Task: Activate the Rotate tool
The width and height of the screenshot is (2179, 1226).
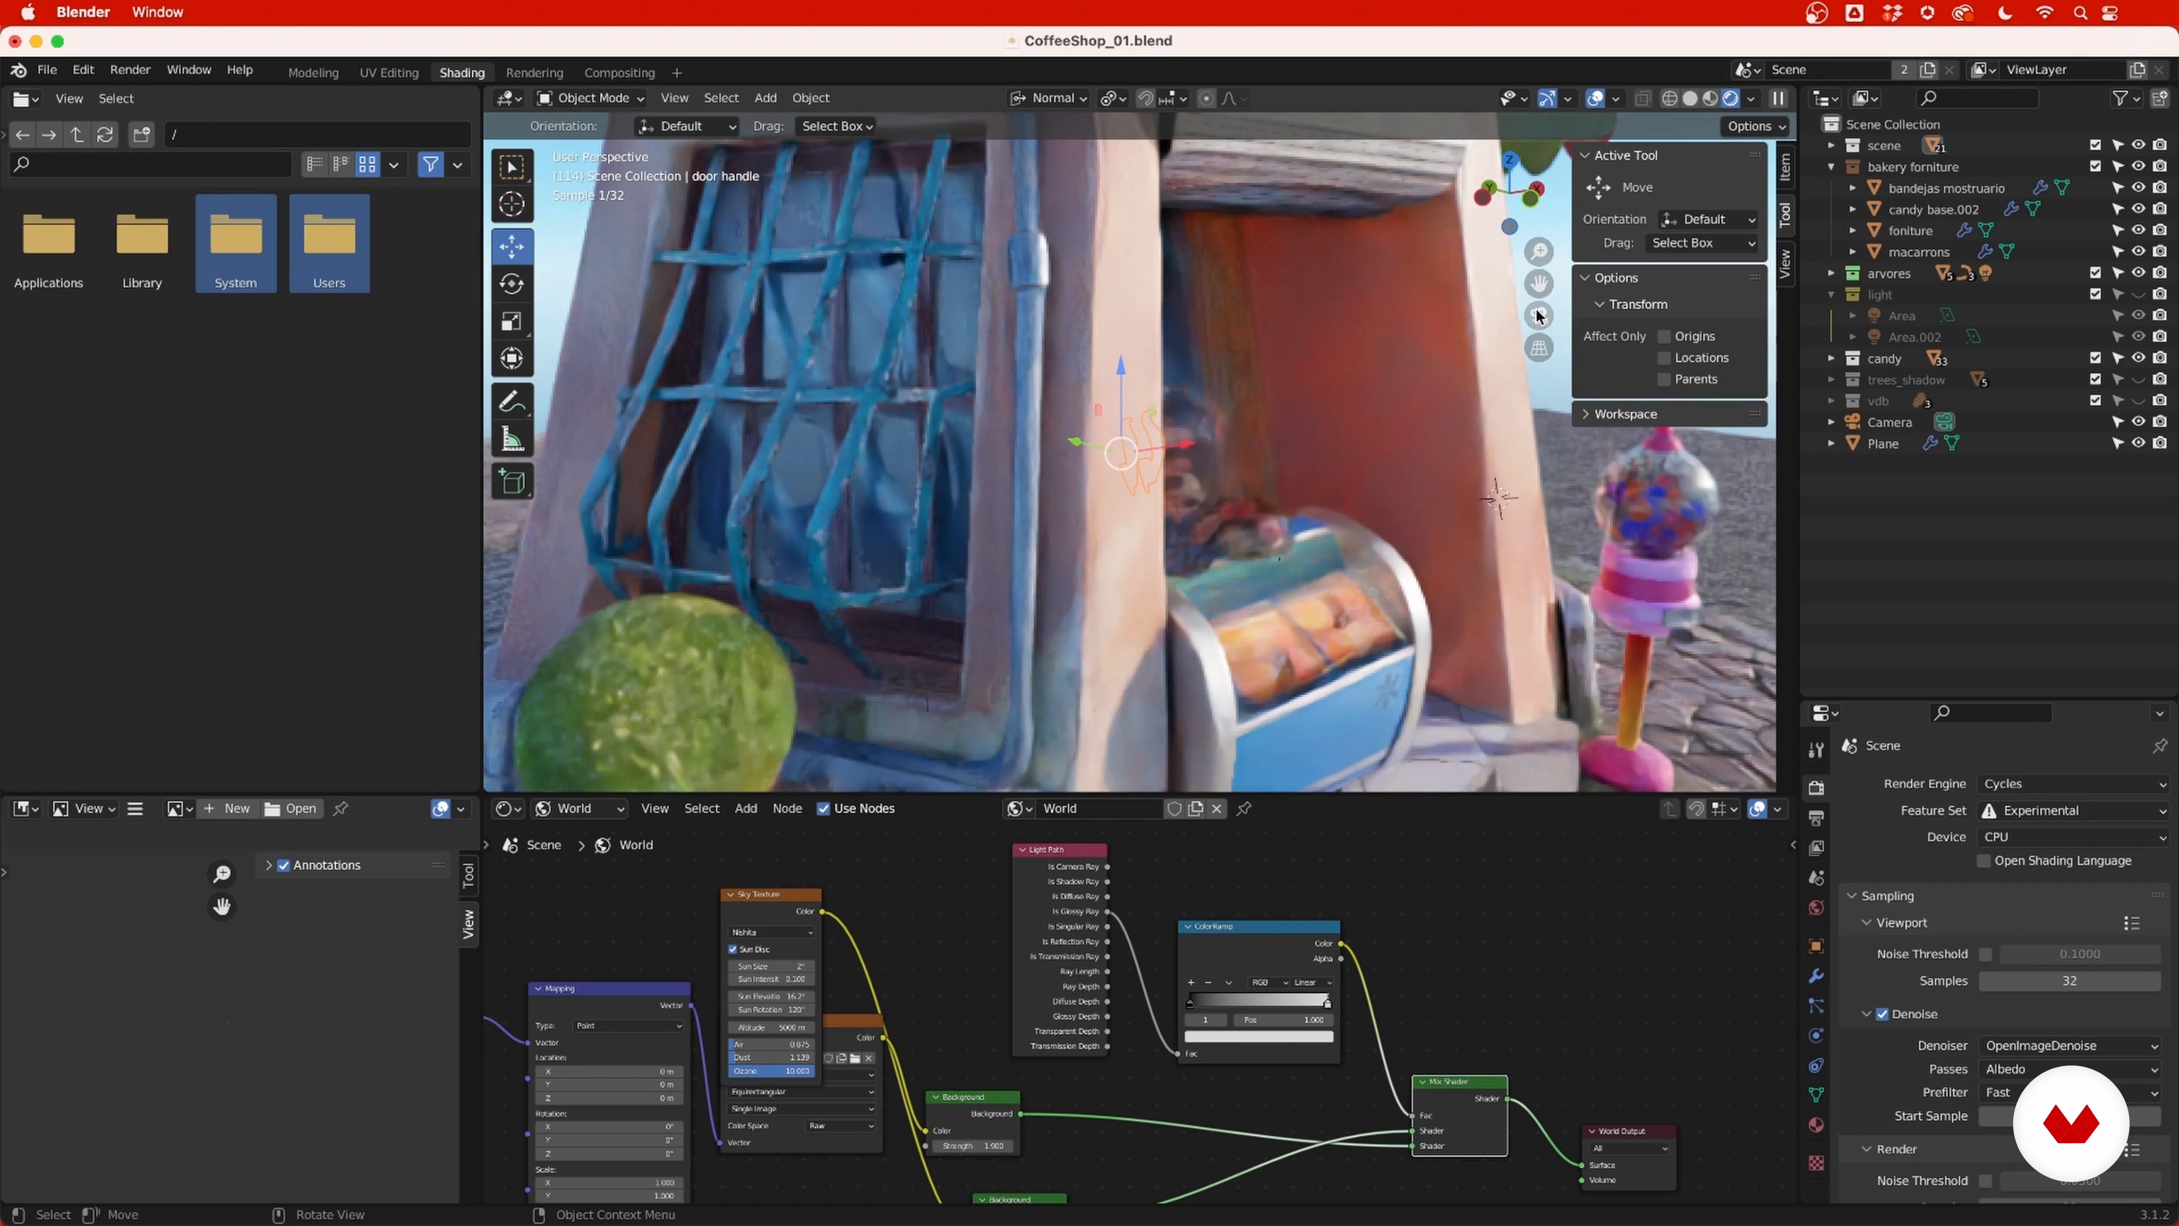Action: (x=512, y=283)
